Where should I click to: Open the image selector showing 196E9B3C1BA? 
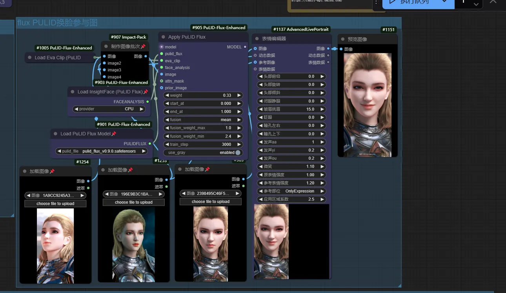pyautogui.click(x=134, y=194)
